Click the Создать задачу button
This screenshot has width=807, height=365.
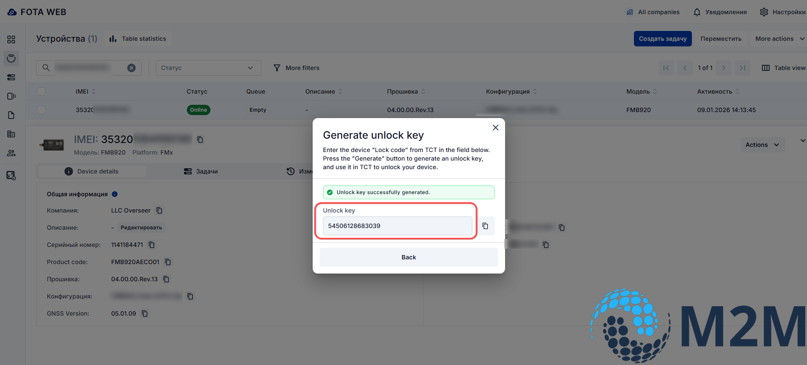662,39
